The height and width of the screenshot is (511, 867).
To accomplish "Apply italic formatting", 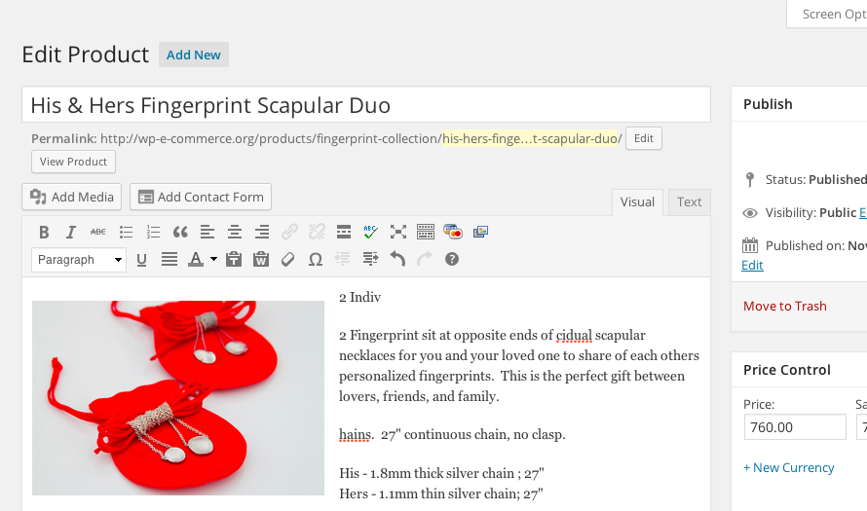I will click(71, 232).
